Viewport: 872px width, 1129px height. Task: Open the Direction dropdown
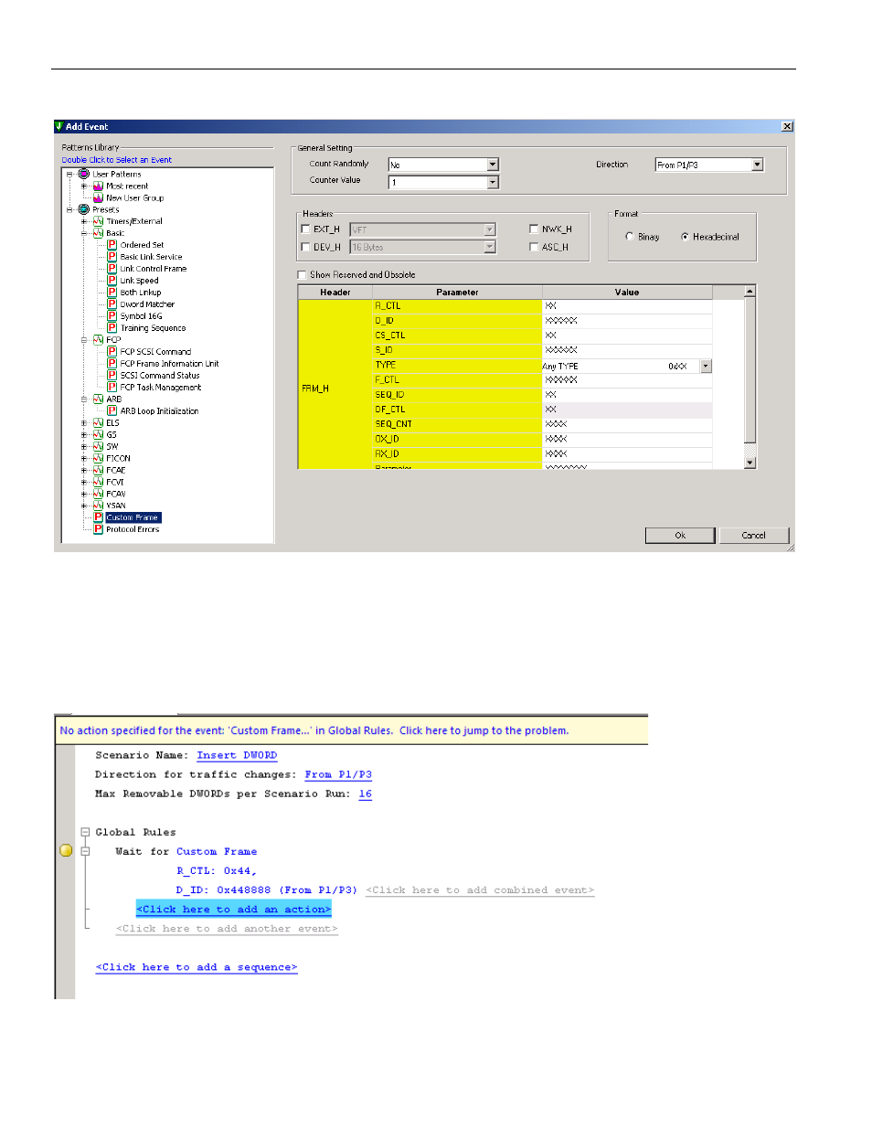757,165
